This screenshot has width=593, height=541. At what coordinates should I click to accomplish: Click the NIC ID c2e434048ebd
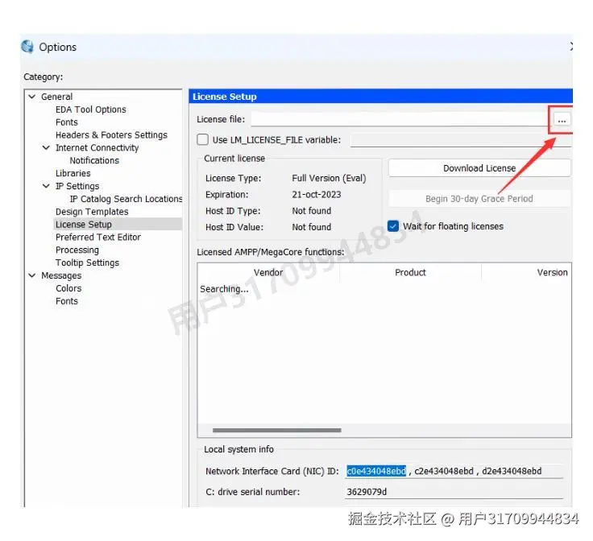[x=444, y=471]
